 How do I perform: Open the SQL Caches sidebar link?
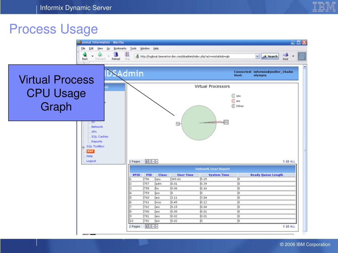click(x=100, y=137)
